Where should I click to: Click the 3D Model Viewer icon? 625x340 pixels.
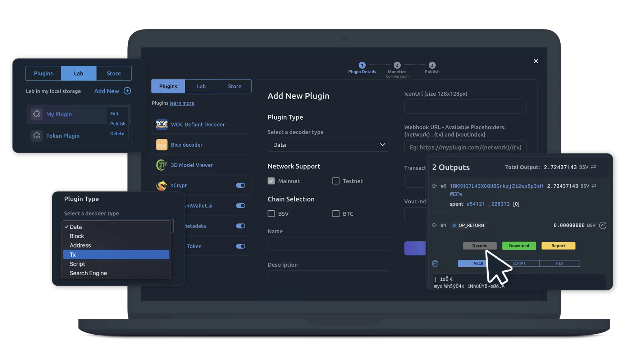(161, 165)
